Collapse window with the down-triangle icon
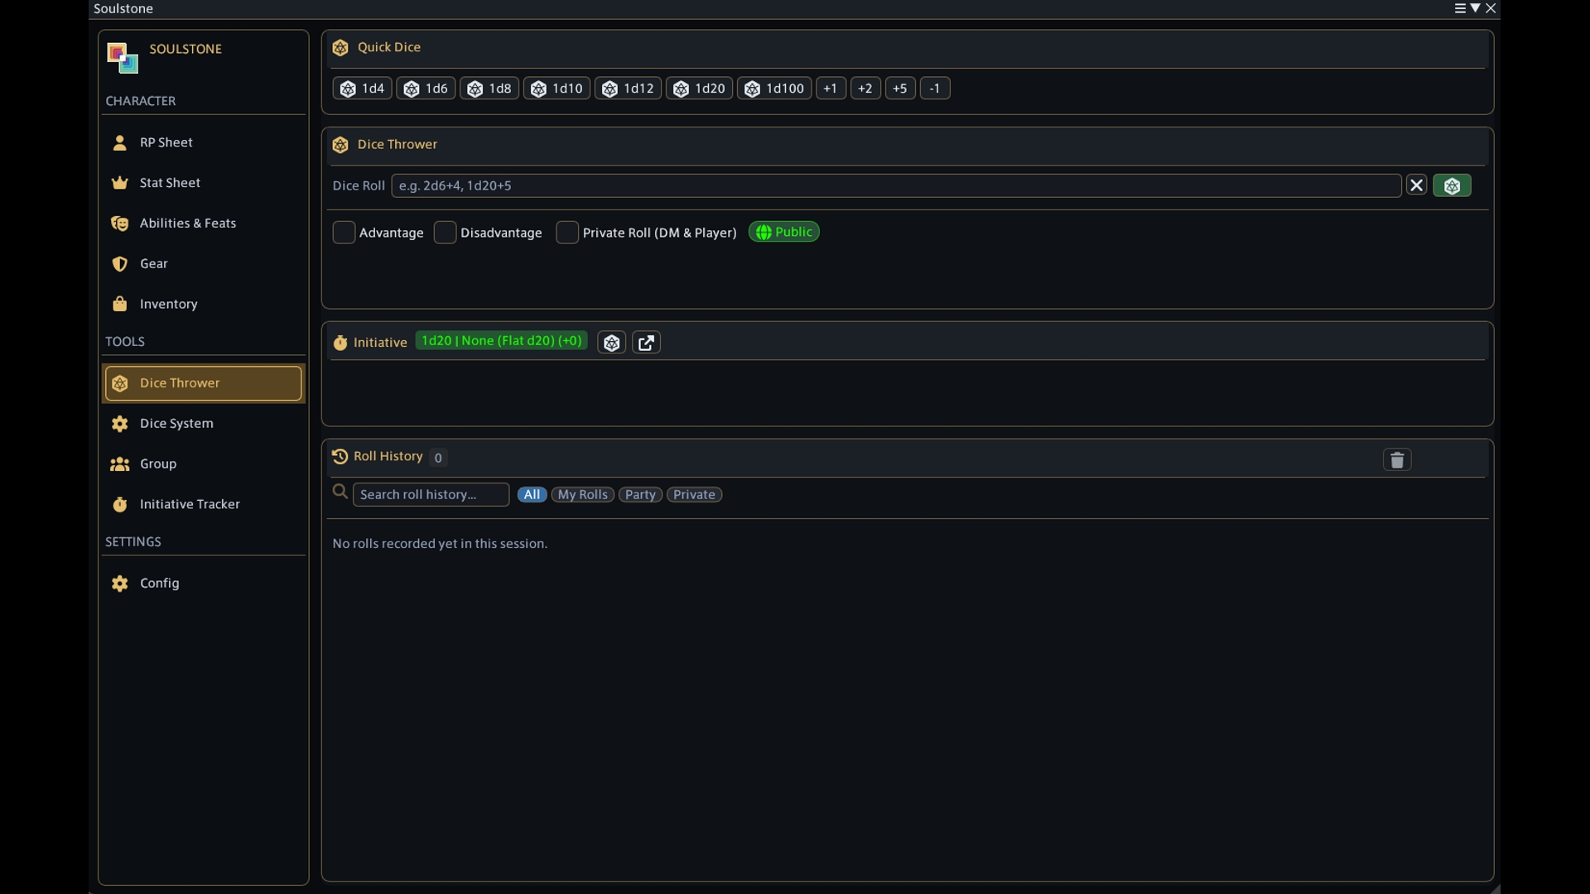The image size is (1590, 894). [1475, 8]
